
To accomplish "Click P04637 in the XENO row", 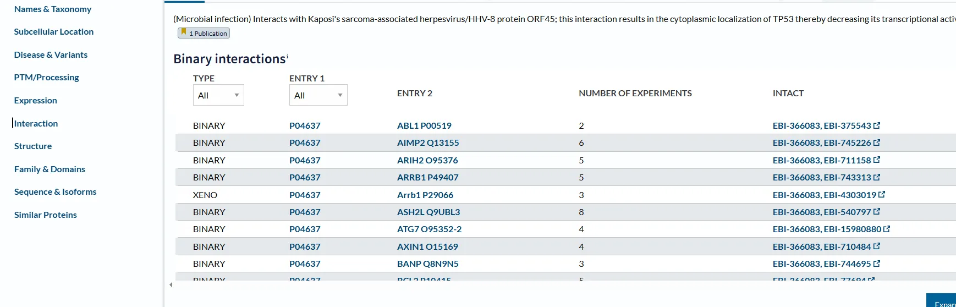I will point(305,195).
